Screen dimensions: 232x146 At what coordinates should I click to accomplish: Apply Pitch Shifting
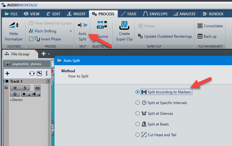click(42, 31)
